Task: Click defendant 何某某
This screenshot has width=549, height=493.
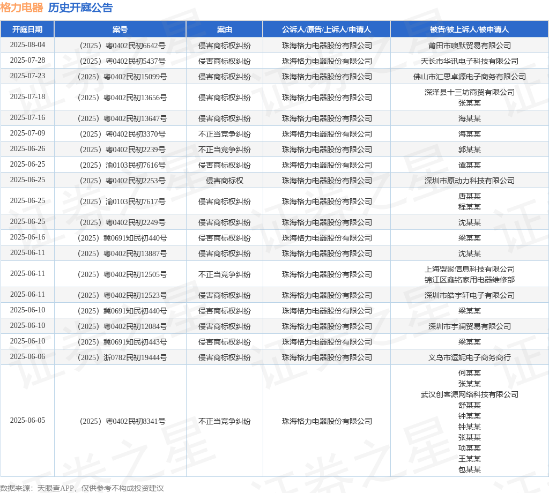Action: 469,373
